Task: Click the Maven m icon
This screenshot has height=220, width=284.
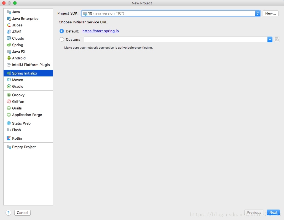Action: tap(9, 80)
